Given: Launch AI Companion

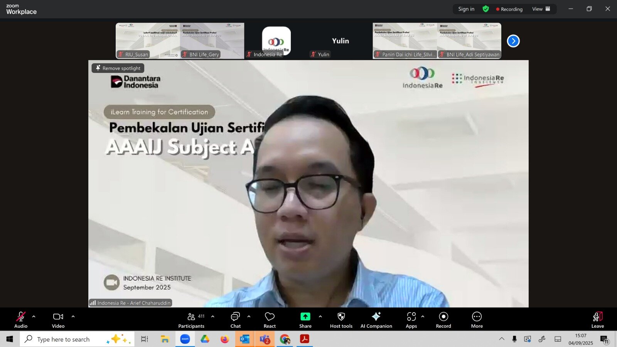Looking at the screenshot, I should tap(376, 320).
